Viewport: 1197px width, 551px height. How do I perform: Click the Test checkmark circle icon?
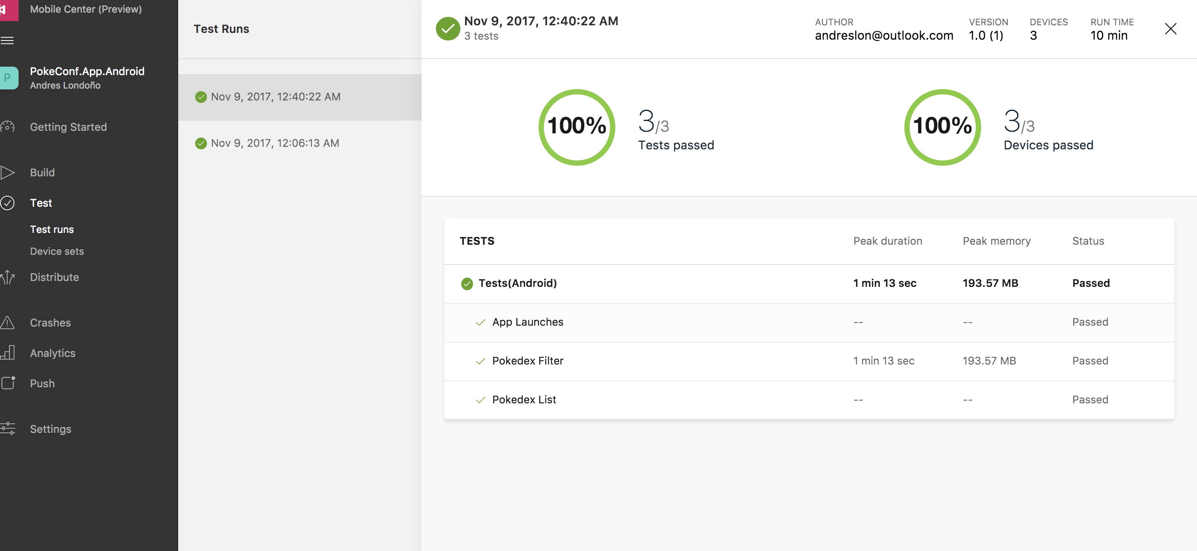coord(8,203)
